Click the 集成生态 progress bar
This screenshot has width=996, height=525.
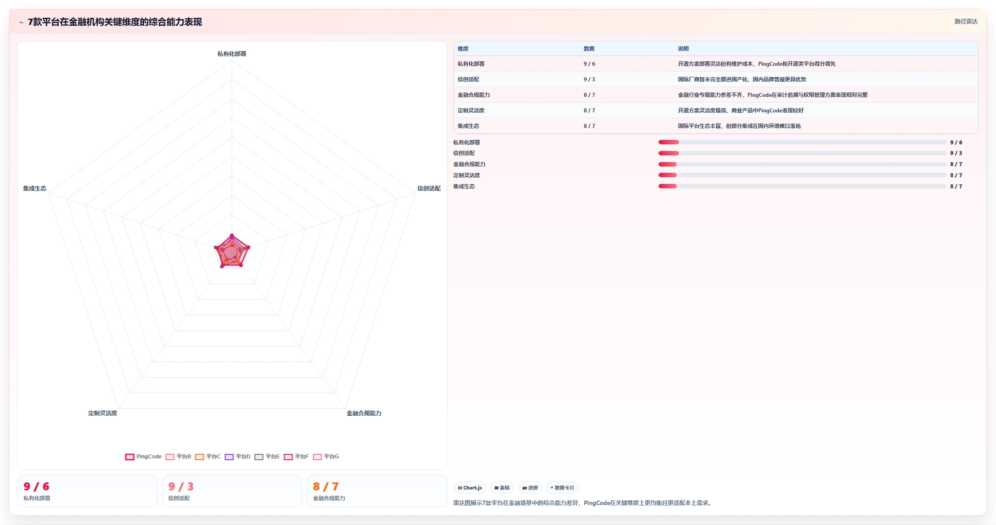(802, 187)
